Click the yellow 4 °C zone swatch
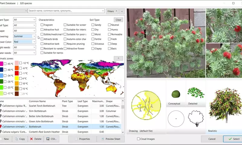 (x=17, y=79)
